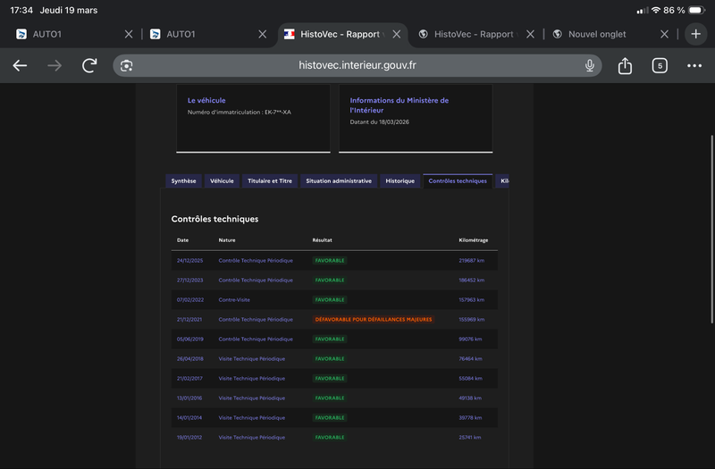
Task: Open tab switcher showing 5 tabs
Action: click(660, 65)
